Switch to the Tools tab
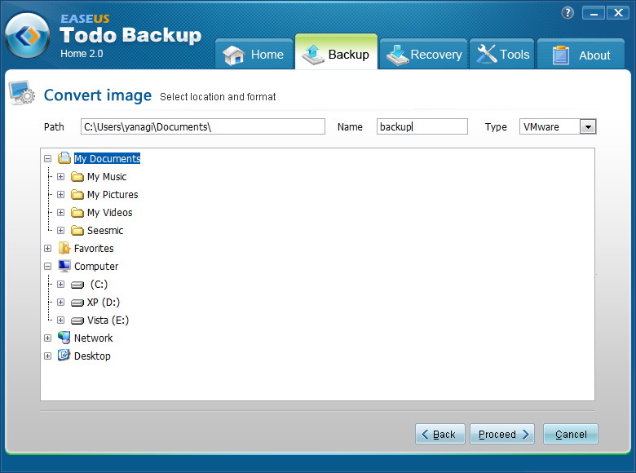Viewport: 636px width, 473px height. [501, 55]
